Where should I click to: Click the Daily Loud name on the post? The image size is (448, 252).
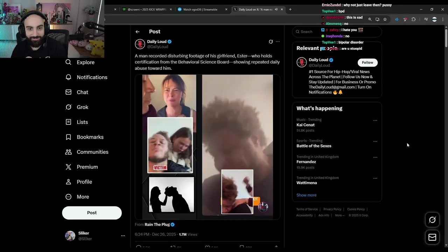tap(157, 42)
